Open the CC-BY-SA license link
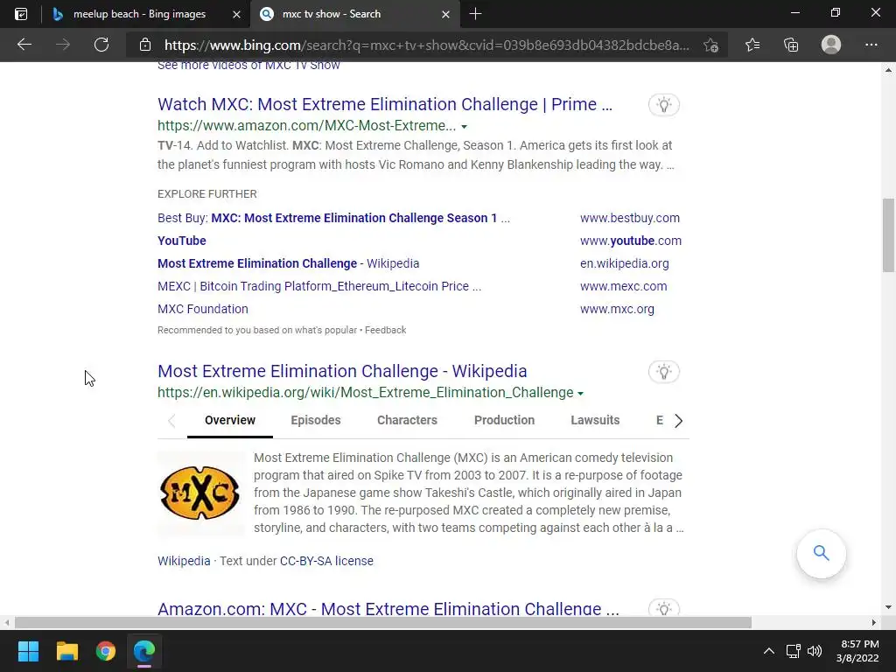 point(326,561)
